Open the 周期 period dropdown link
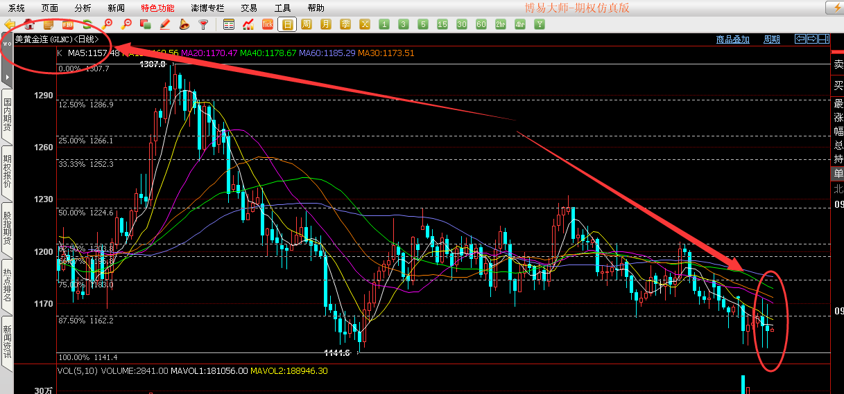Screen dimensions: 844x394 tap(771, 39)
